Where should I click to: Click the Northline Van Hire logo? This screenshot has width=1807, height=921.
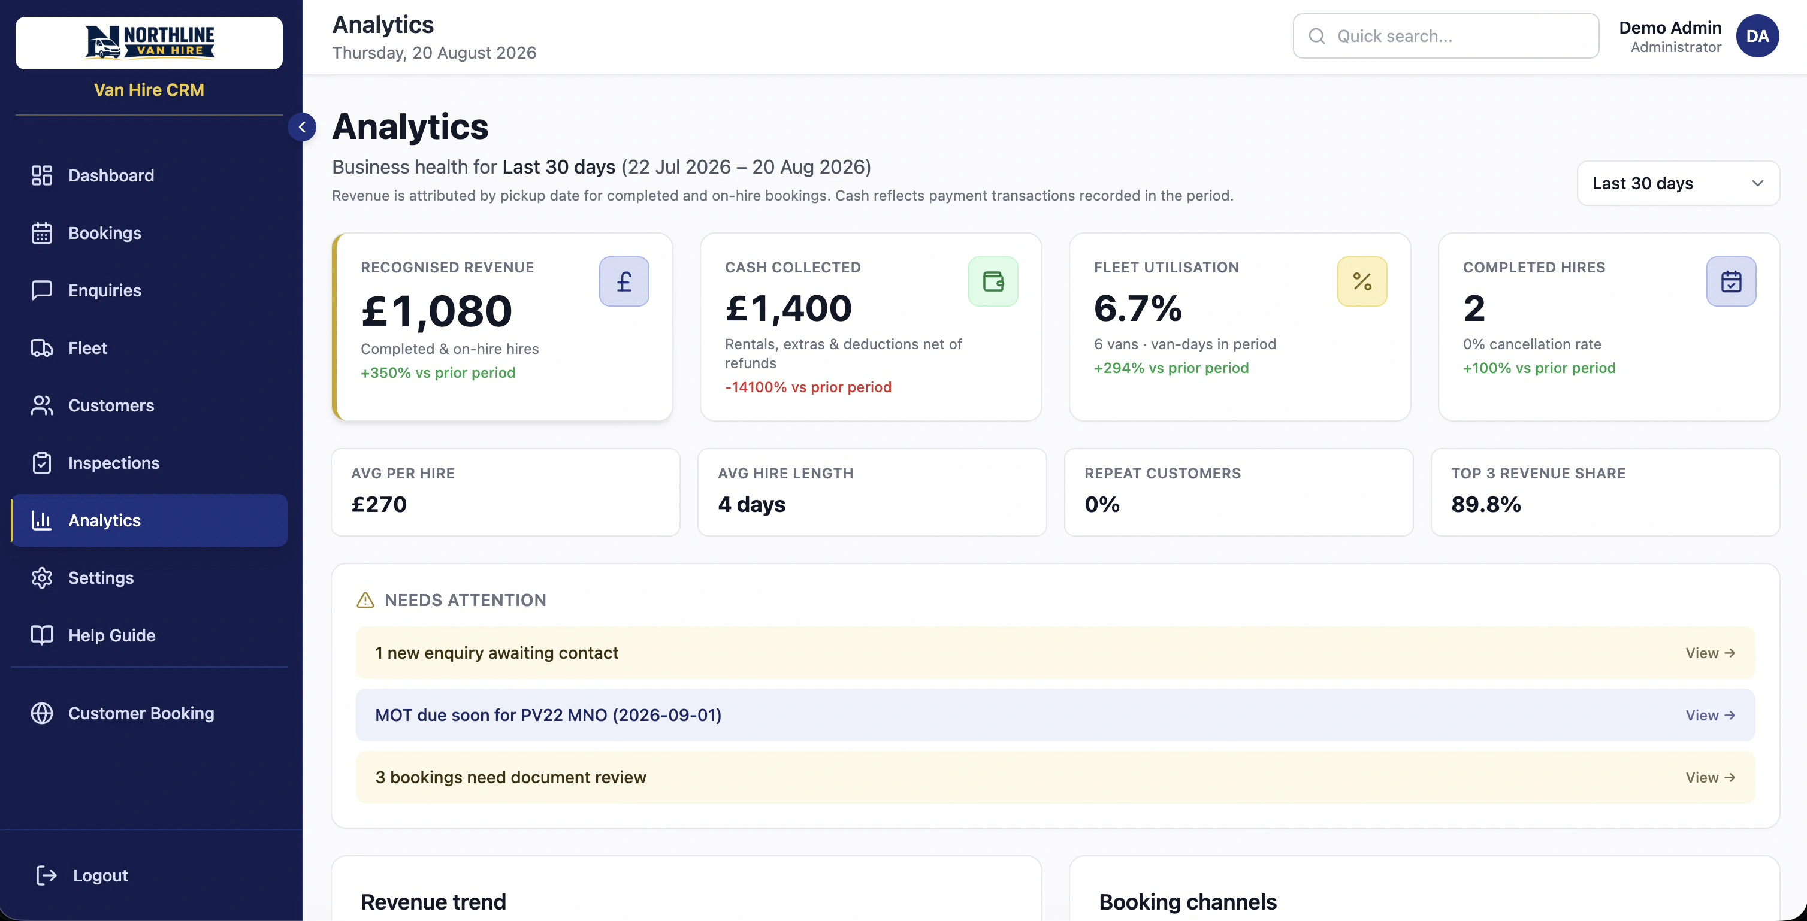click(149, 43)
